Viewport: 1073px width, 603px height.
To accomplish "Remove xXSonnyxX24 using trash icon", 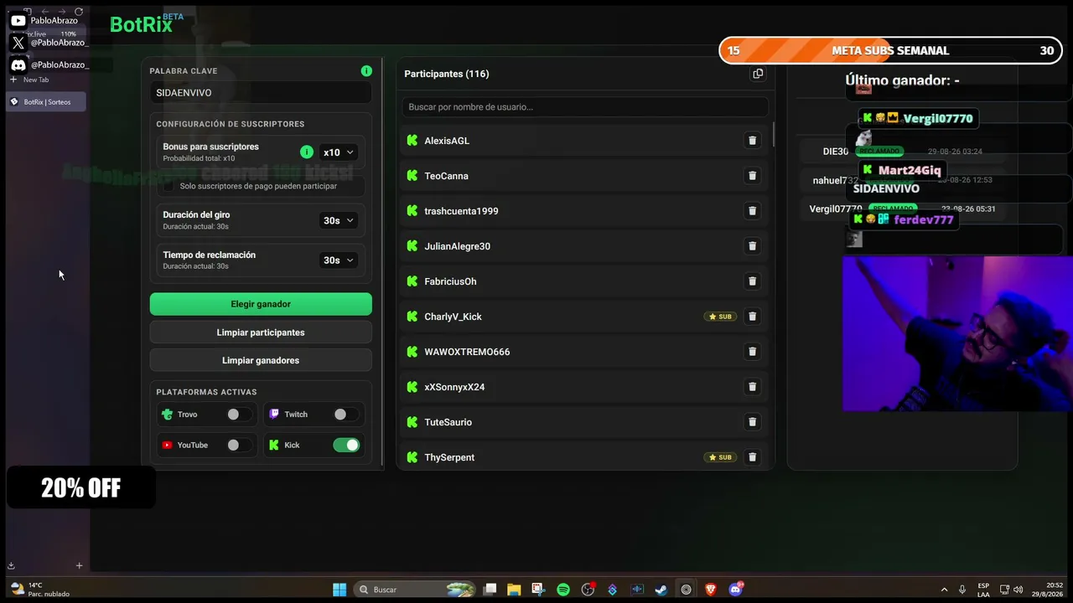I will (752, 387).
